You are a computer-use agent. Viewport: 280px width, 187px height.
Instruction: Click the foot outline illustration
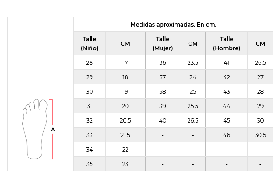click(35, 129)
